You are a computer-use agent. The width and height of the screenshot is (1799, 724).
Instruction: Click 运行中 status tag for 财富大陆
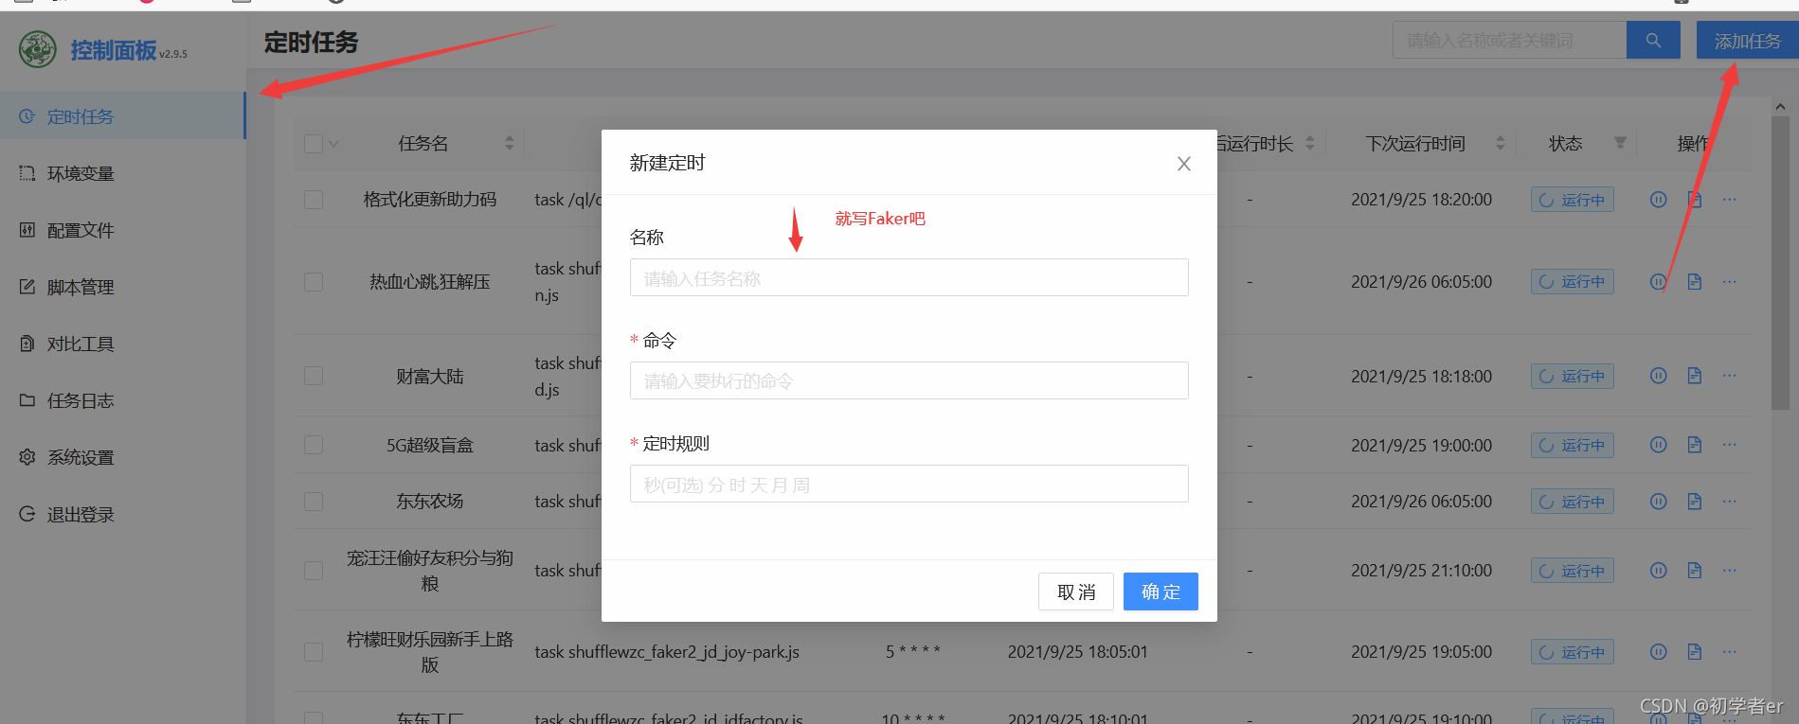[x=1573, y=376]
